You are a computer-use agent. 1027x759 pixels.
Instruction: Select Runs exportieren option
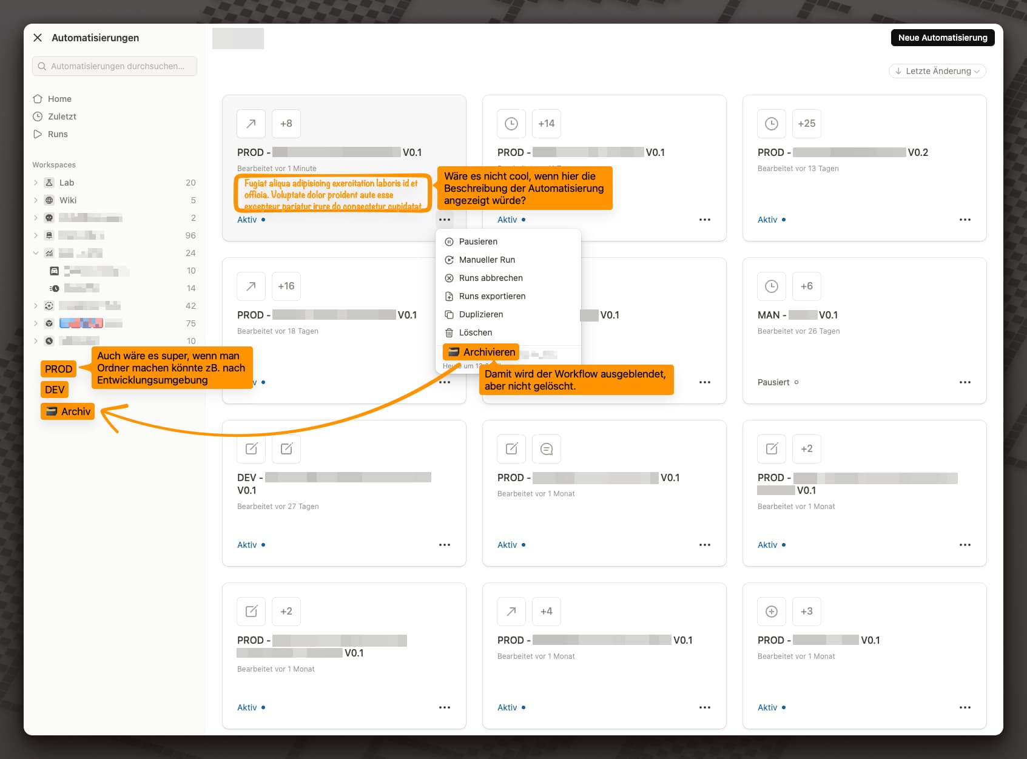pyautogui.click(x=492, y=296)
